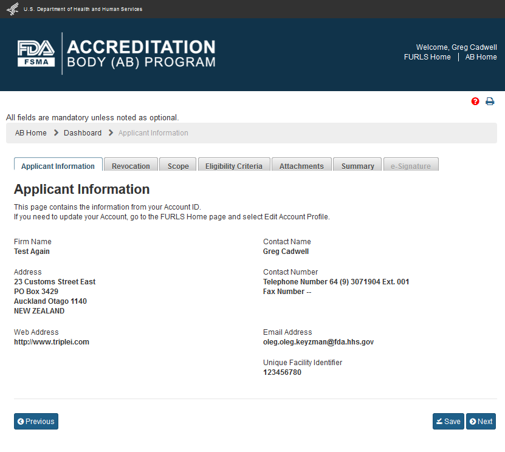505x452 pixels.
Task: Click the FDA FSMA logo
Action: pyautogui.click(x=36, y=53)
